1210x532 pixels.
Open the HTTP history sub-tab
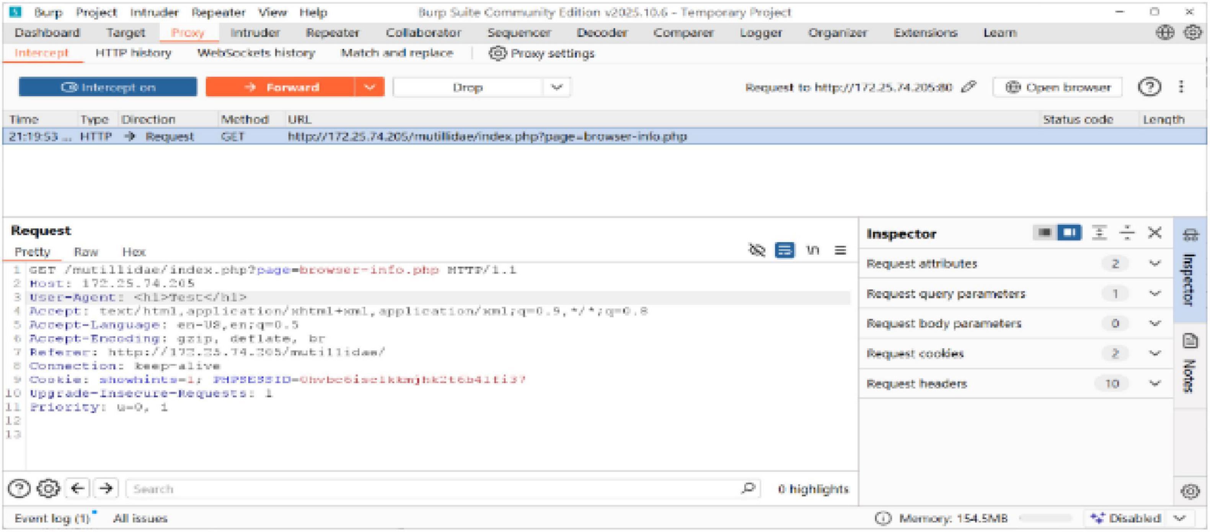pyautogui.click(x=134, y=53)
